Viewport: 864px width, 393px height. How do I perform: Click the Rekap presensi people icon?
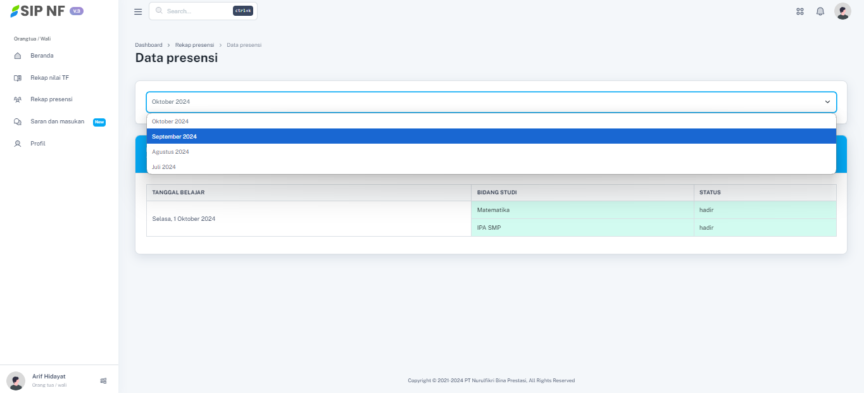pyautogui.click(x=18, y=99)
